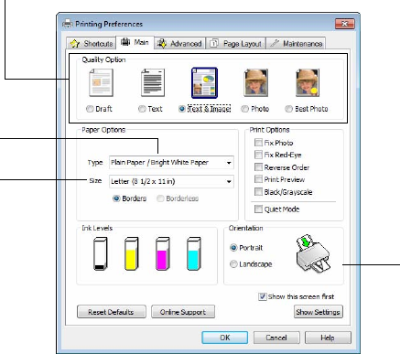Select the Landscape orientation radio button
Viewport: 400px width, 354px height.
click(x=233, y=264)
